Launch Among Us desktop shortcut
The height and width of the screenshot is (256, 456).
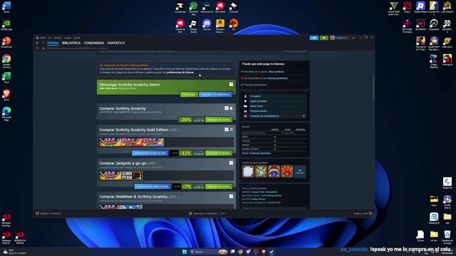pyautogui.click(x=447, y=60)
